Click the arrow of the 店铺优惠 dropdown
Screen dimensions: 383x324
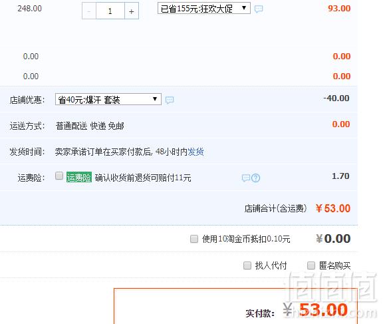pos(155,99)
